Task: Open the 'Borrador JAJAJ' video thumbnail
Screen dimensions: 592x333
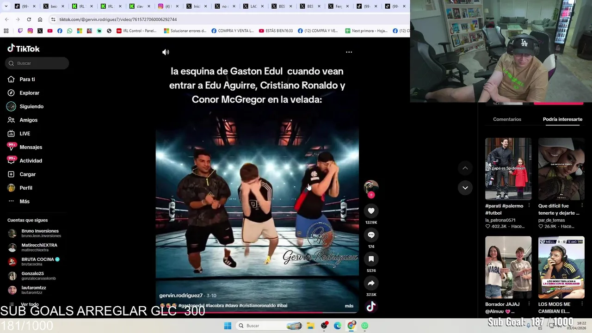Action: (x=508, y=267)
